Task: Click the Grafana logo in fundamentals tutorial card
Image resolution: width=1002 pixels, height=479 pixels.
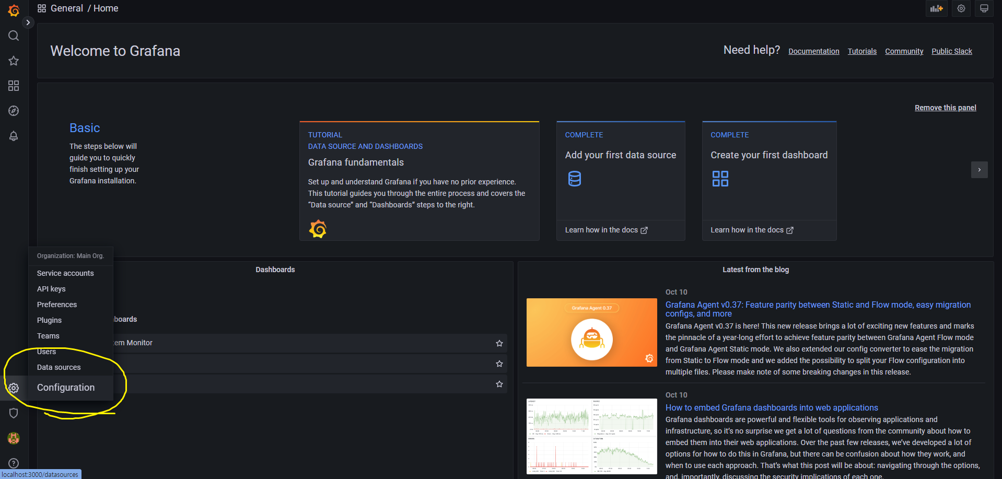Action: (x=318, y=229)
